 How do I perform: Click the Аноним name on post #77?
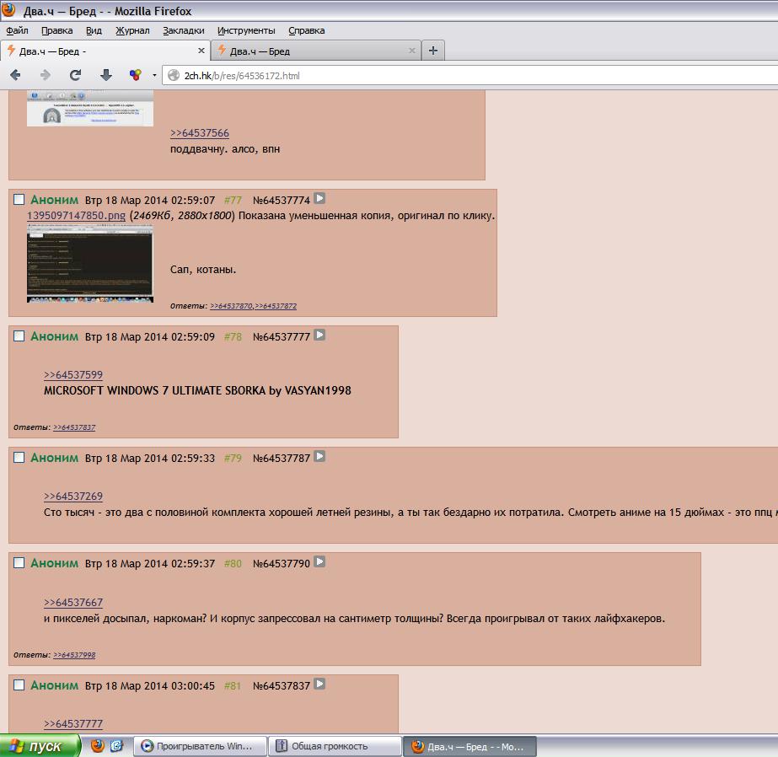[x=55, y=200]
